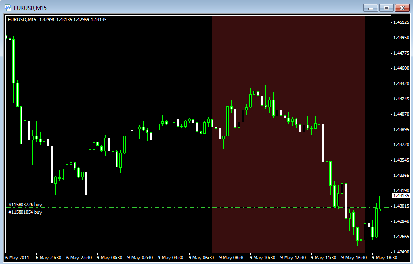This screenshot has height=264, width=413.
Task: Click the 6 May 2011 time label
Action: (17, 258)
